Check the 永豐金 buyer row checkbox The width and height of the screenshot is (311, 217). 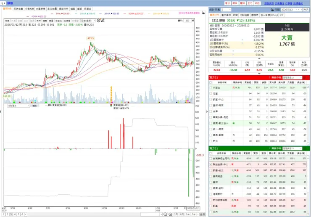point(211,87)
